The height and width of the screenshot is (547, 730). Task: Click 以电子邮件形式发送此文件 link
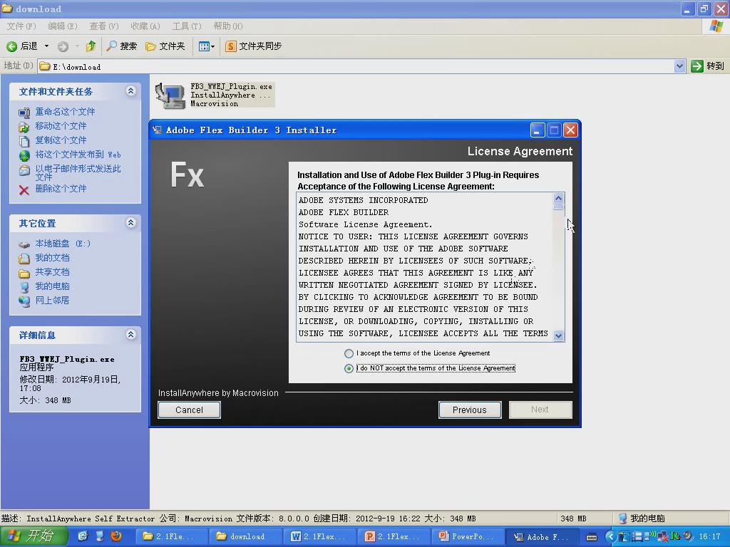(x=78, y=172)
